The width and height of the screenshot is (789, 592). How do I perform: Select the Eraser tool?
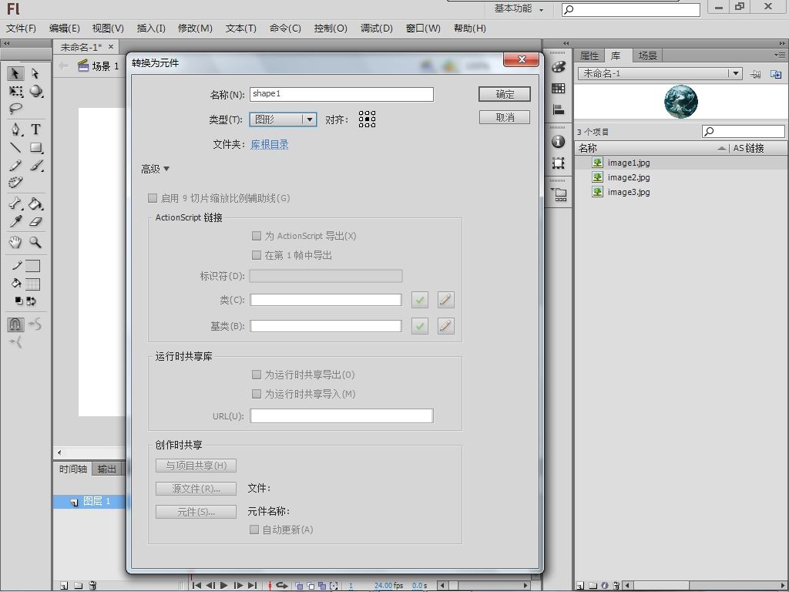coord(35,221)
